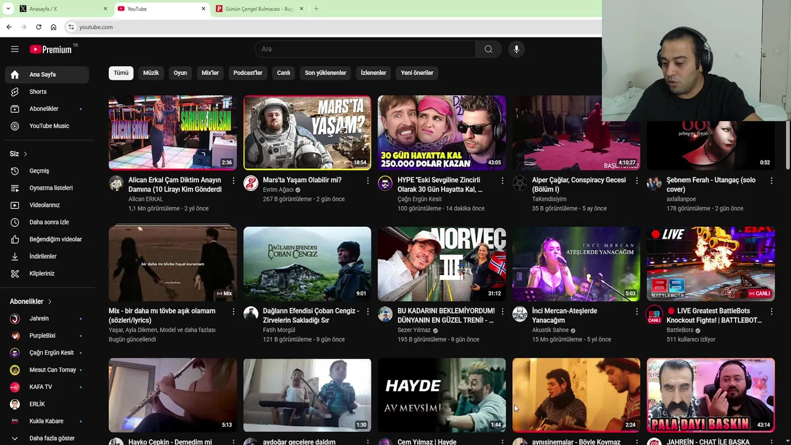Open options menu for Mars'ta Yaşam video
The image size is (791, 445).
[368, 180]
